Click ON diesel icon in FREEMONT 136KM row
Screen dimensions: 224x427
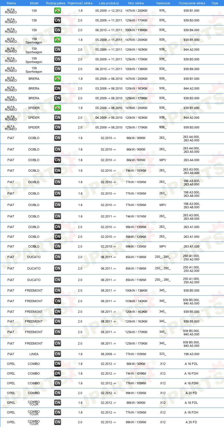[x=58, y=290]
